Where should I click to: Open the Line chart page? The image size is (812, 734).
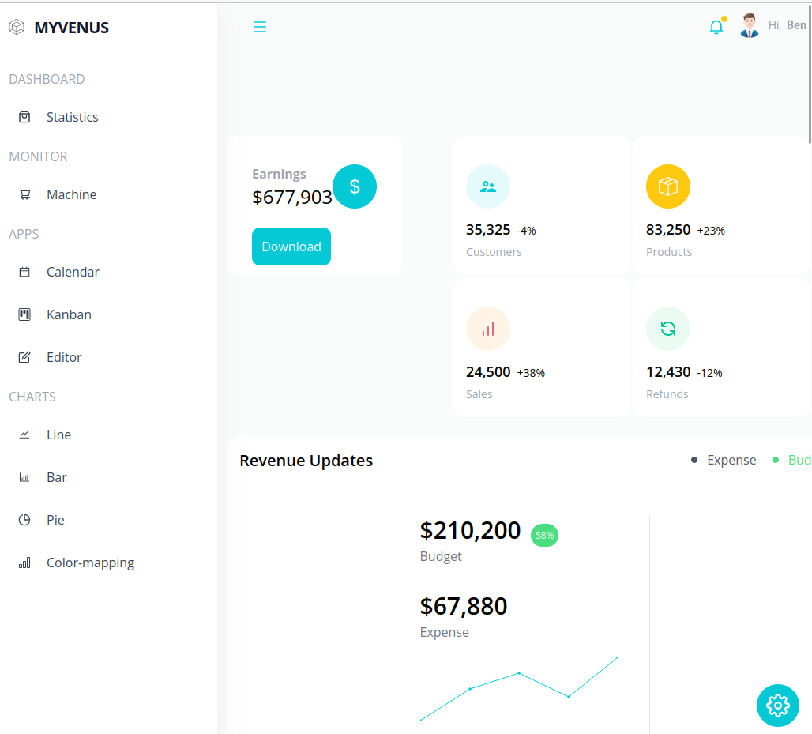[58, 435]
